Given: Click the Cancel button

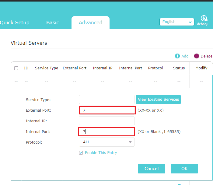Looking at the screenshot, I should 152,169.
